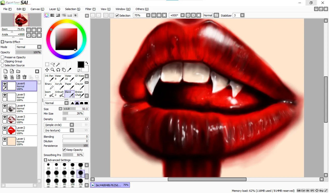Open the Filter menu
Viewport: 329px width, 193px height.
tap(90, 9)
